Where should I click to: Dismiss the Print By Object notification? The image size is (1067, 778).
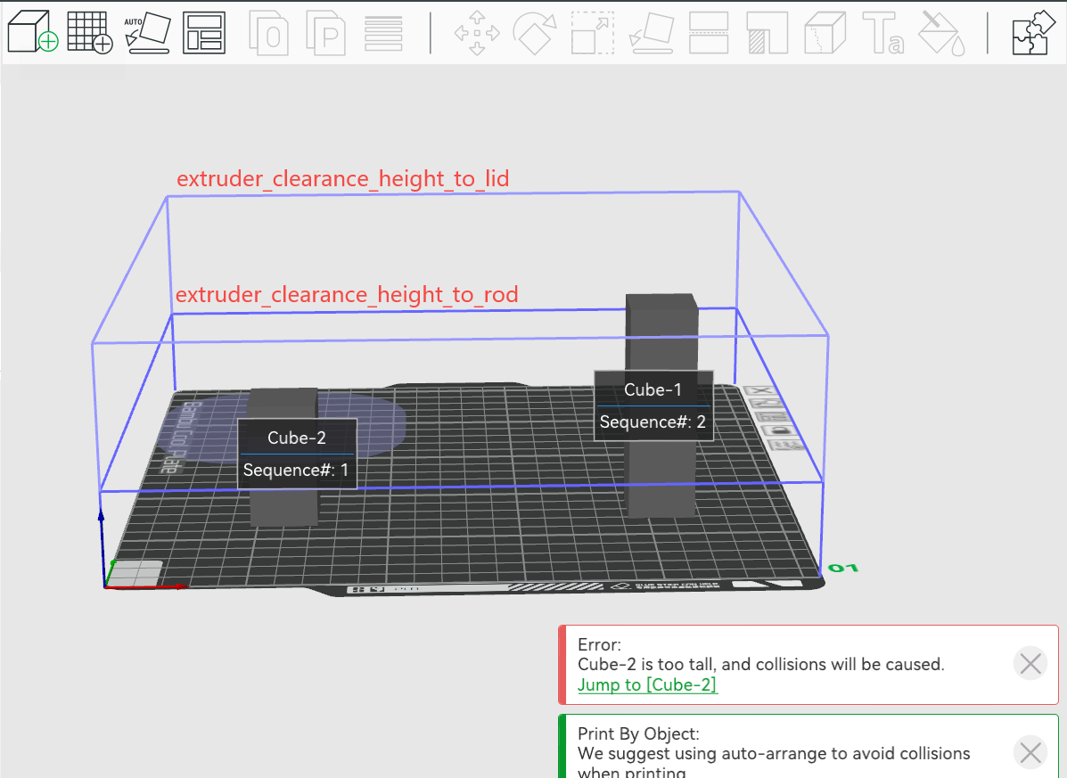tap(1030, 752)
